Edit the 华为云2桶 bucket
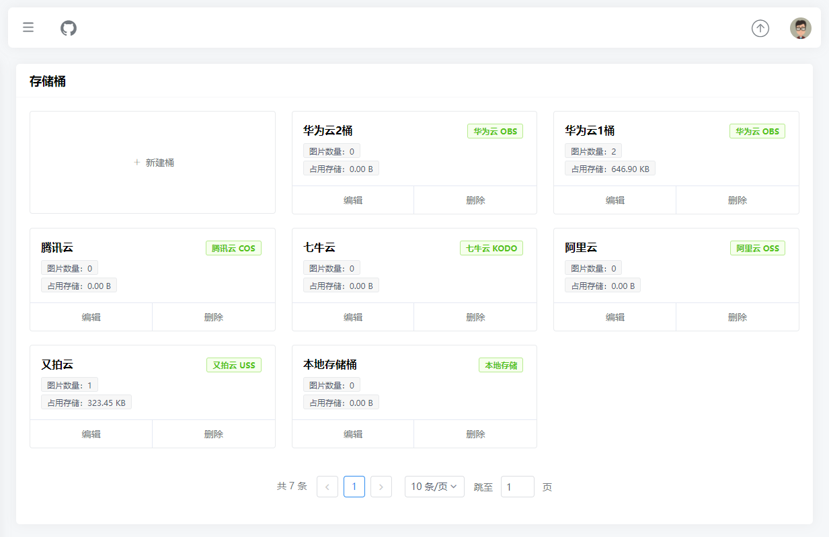Image resolution: width=829 pixels, height=537 pixels. tap(353, 200)
